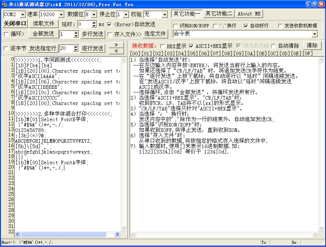Increase the 多行发送 count spinner
The image size is (326, 247).
coord(76,33)
